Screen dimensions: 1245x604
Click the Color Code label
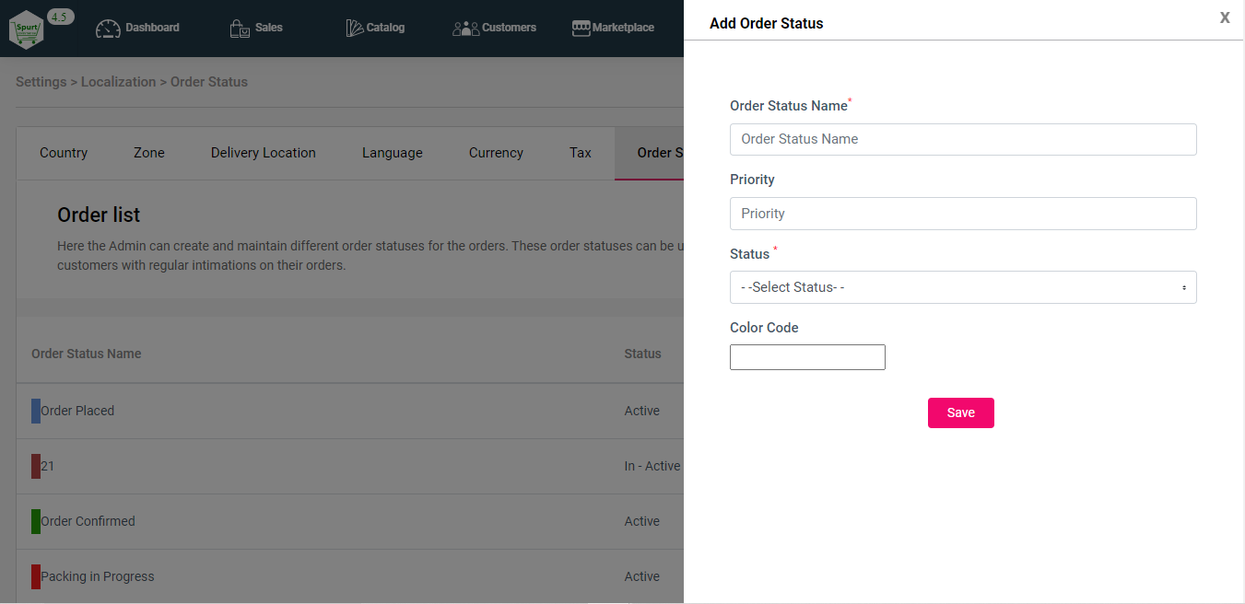tap(764, 328)
